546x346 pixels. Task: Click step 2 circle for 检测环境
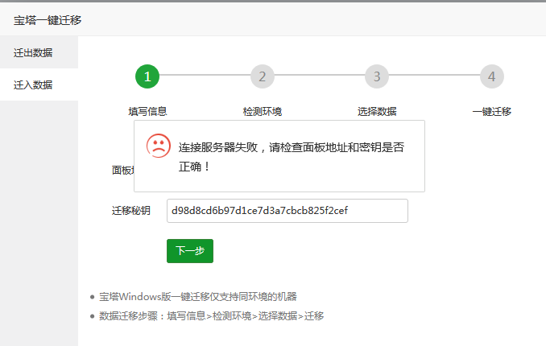point(263,76)
